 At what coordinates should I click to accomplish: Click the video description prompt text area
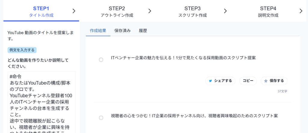[42, 102]
